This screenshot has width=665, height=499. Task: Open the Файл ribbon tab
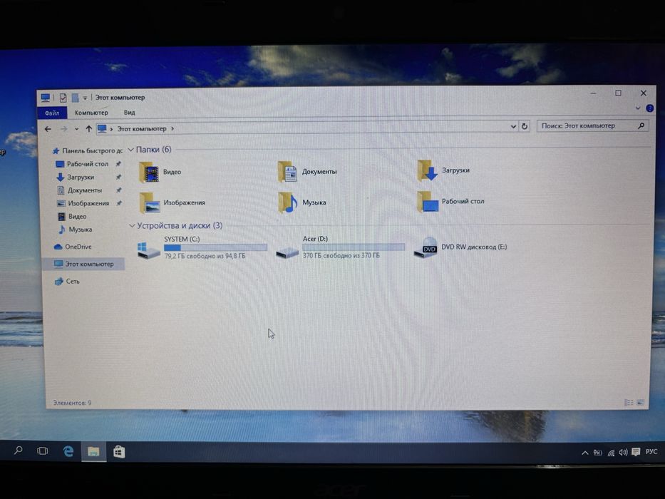(x=52, y=113)
